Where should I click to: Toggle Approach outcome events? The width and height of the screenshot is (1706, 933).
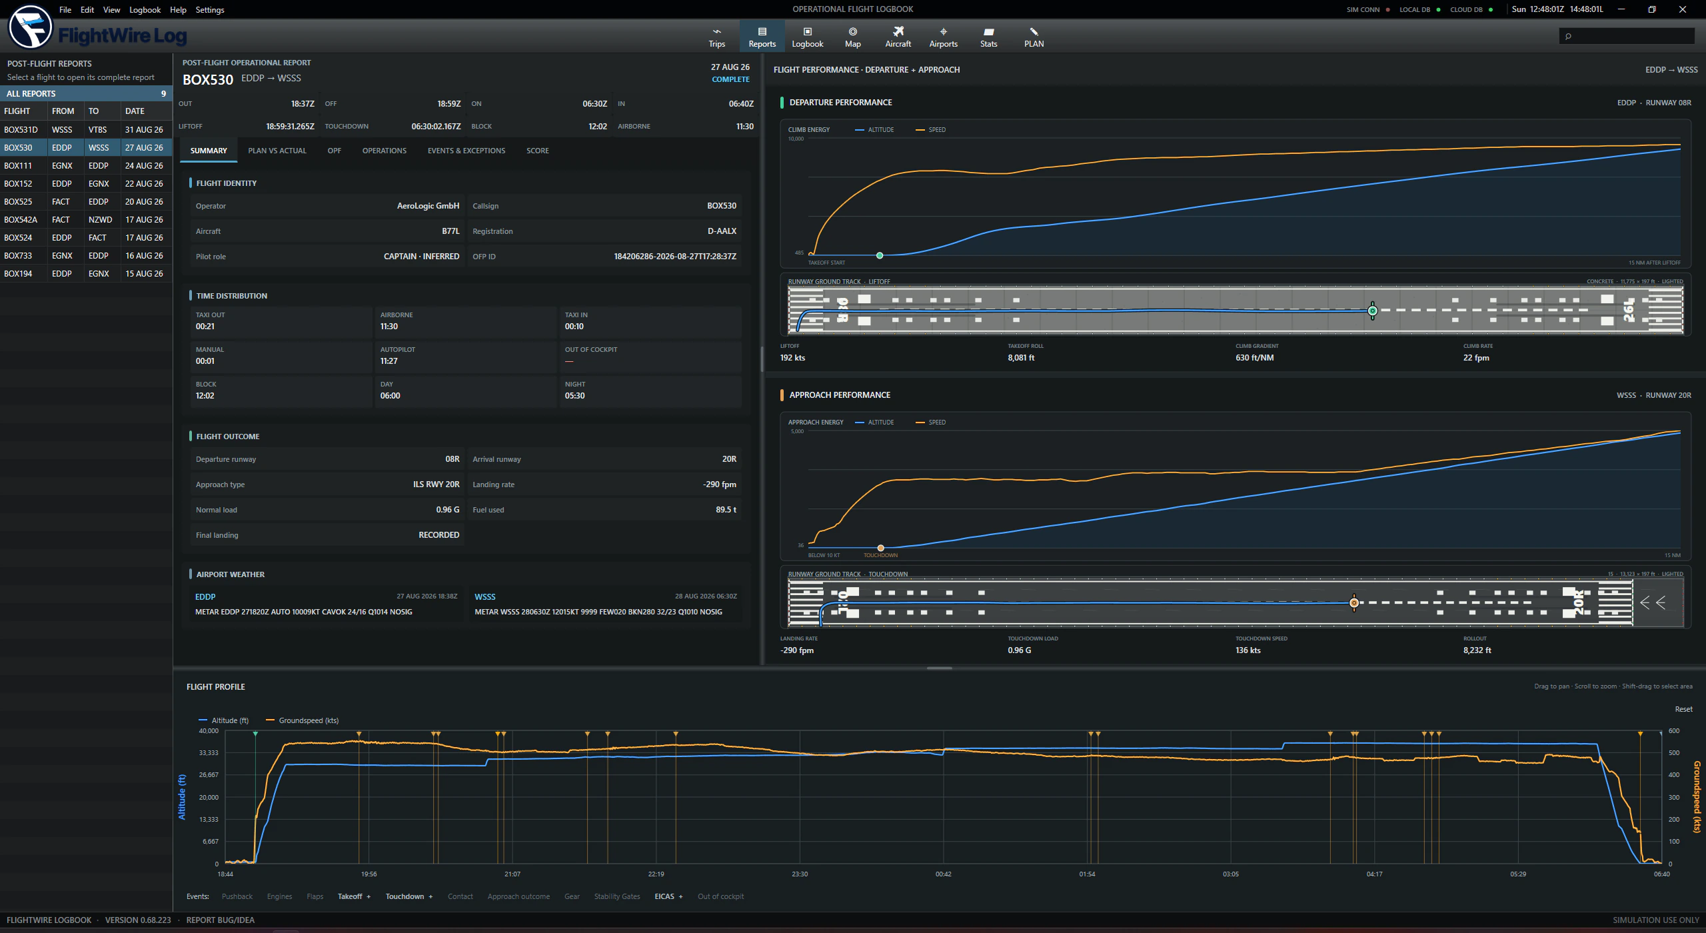(x=518, y=896)
